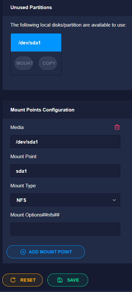
Task: Save the mount points configuration
Action: coord(68,280)
